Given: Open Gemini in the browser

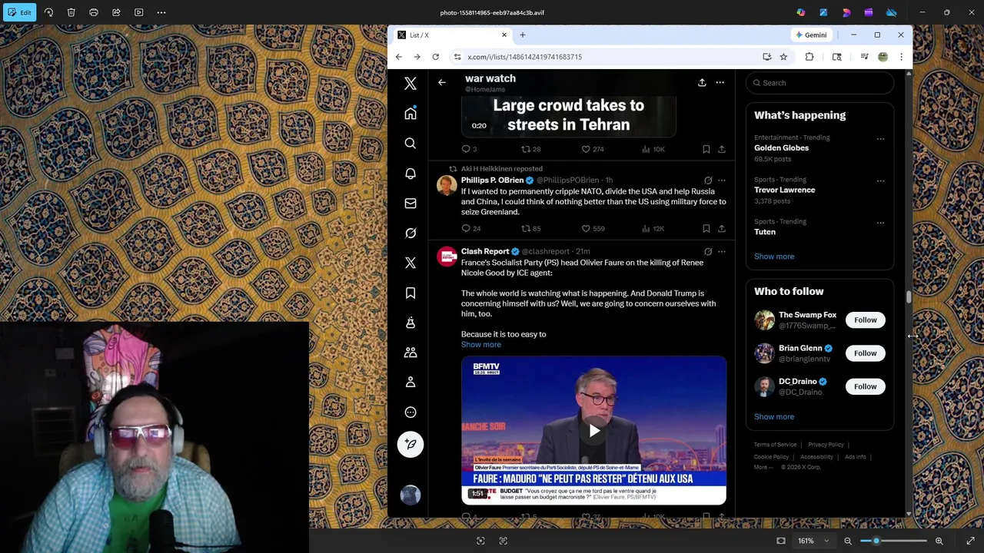Looking at the screenshot, I should (x=812, y=35).
